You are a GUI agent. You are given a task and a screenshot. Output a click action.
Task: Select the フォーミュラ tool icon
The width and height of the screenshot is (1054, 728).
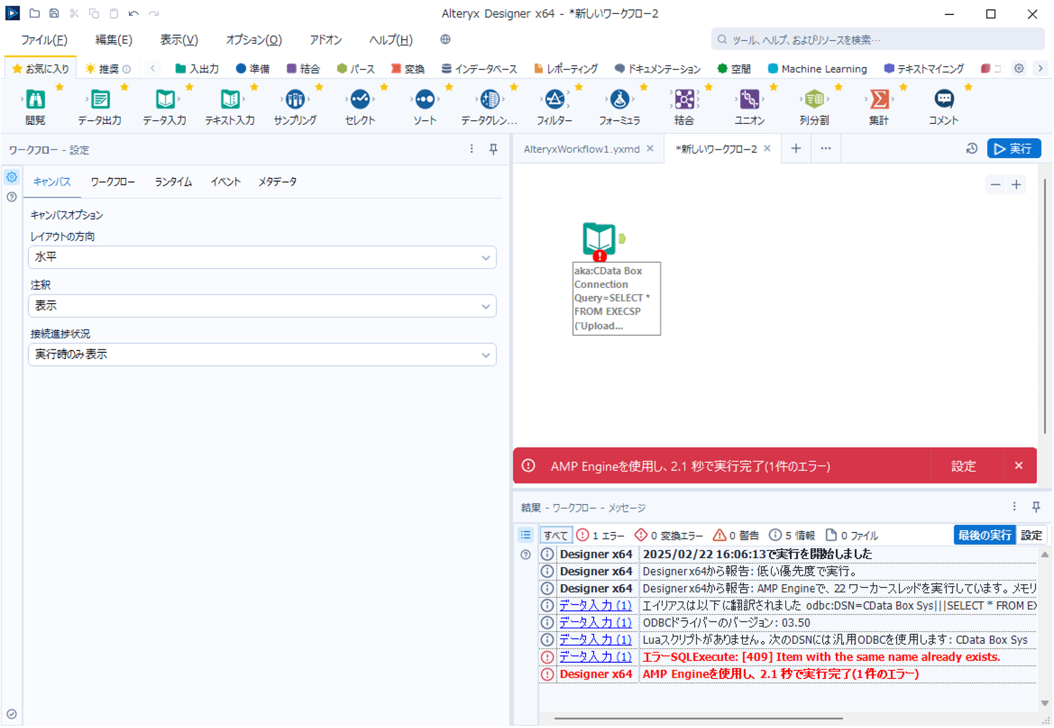click(x=620, y=99)
